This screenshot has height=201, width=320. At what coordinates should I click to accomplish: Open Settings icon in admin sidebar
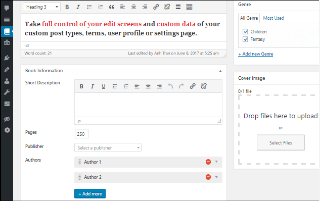pyautogui.click(x=7, y=104)
